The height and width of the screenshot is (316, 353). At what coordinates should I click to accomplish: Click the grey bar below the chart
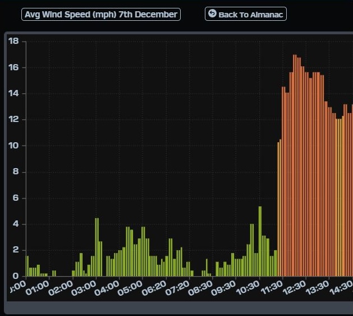[178, 308]
